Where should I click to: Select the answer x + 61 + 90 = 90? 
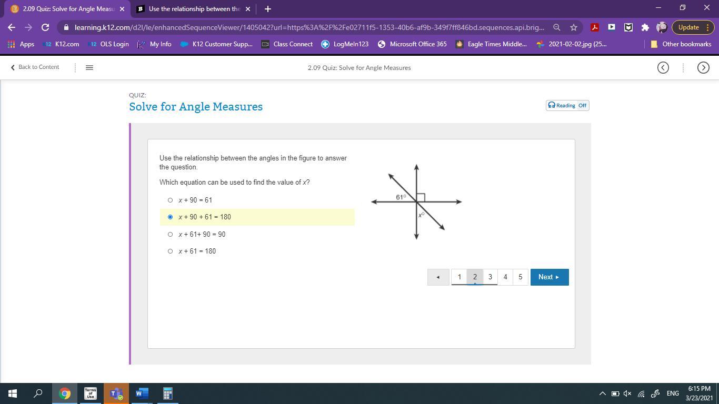coord(170,234)
